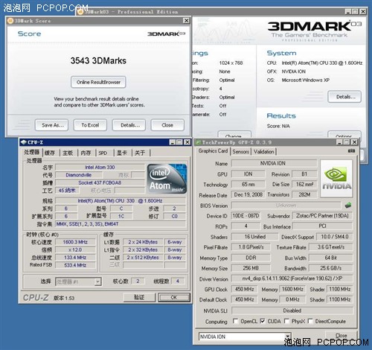Click the 1024 x 768 resolution setting
The height and width of the screenshot is (350, 372).
(231, 63)
